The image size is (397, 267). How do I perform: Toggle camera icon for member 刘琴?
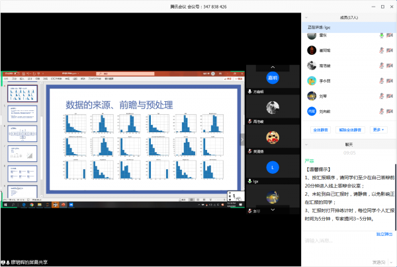(x=390, y=96)
